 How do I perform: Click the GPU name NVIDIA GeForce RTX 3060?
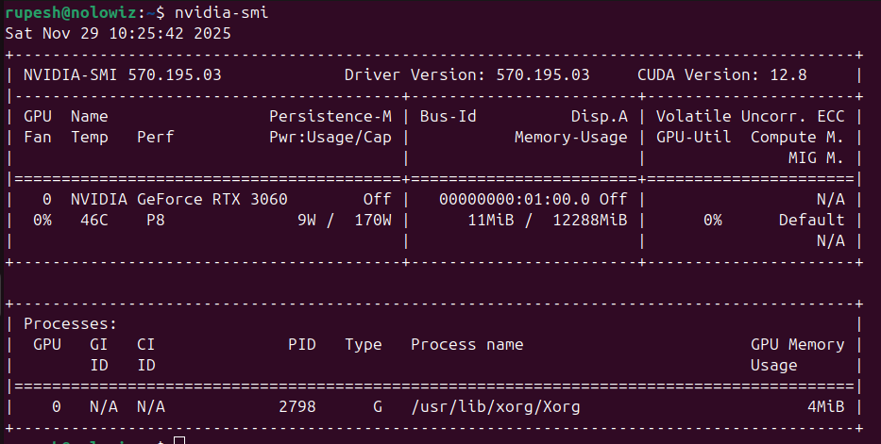[178, 199]
